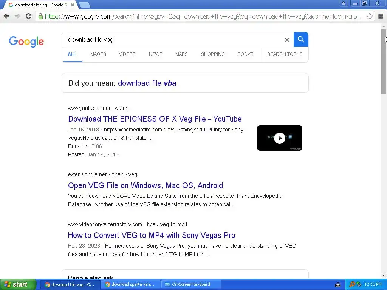The width and height of the screenshot is (387, 290).
Task: Close the 'download file veg' browser tab
Action: (x=73, y=5)
